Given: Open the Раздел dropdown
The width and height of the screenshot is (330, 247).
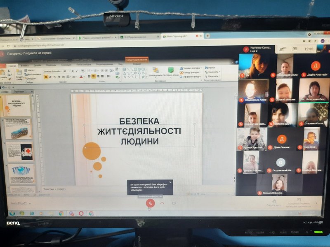Looking at the screenshot, I should (31, 79).
